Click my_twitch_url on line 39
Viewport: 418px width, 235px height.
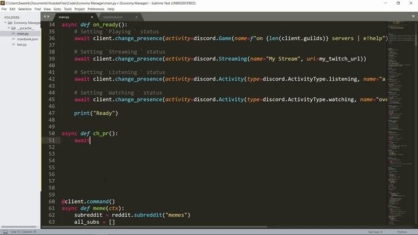[340, 59]
